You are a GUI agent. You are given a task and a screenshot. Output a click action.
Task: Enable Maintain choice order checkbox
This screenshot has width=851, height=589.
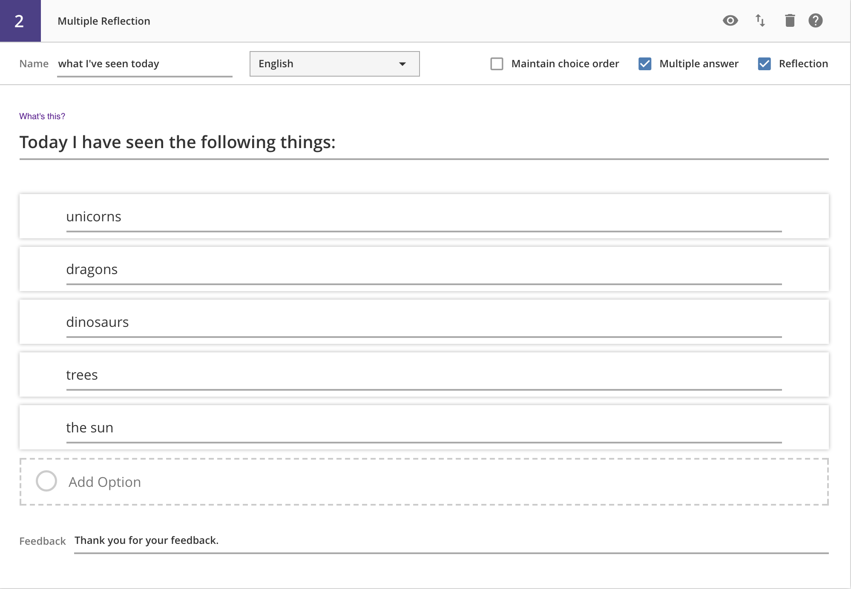pos(497,64)
